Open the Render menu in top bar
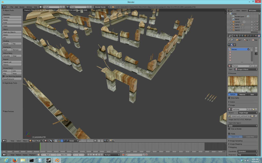This screenshot has width=262, height=163. click(22, 7)
